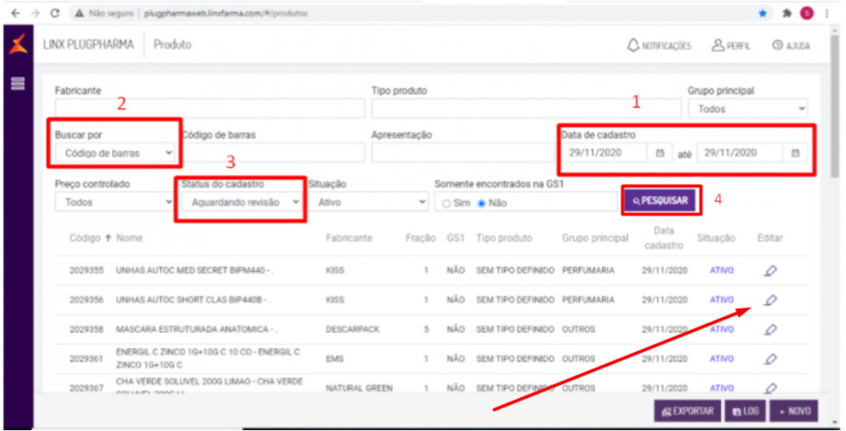Expand the Buscar por dropdown
Image resolution: width=846 pixels, height=431 pixels.
click(114, 153)
